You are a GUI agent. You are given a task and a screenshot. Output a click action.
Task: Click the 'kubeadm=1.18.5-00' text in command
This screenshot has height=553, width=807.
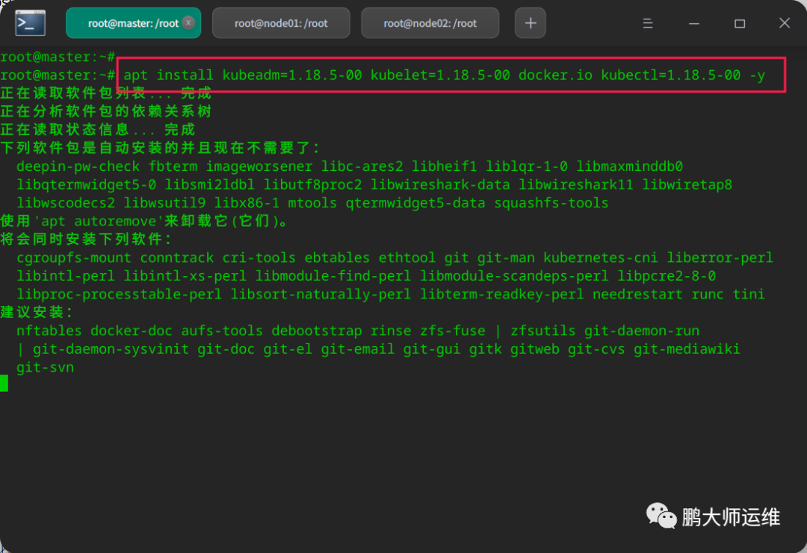[292, 75]
